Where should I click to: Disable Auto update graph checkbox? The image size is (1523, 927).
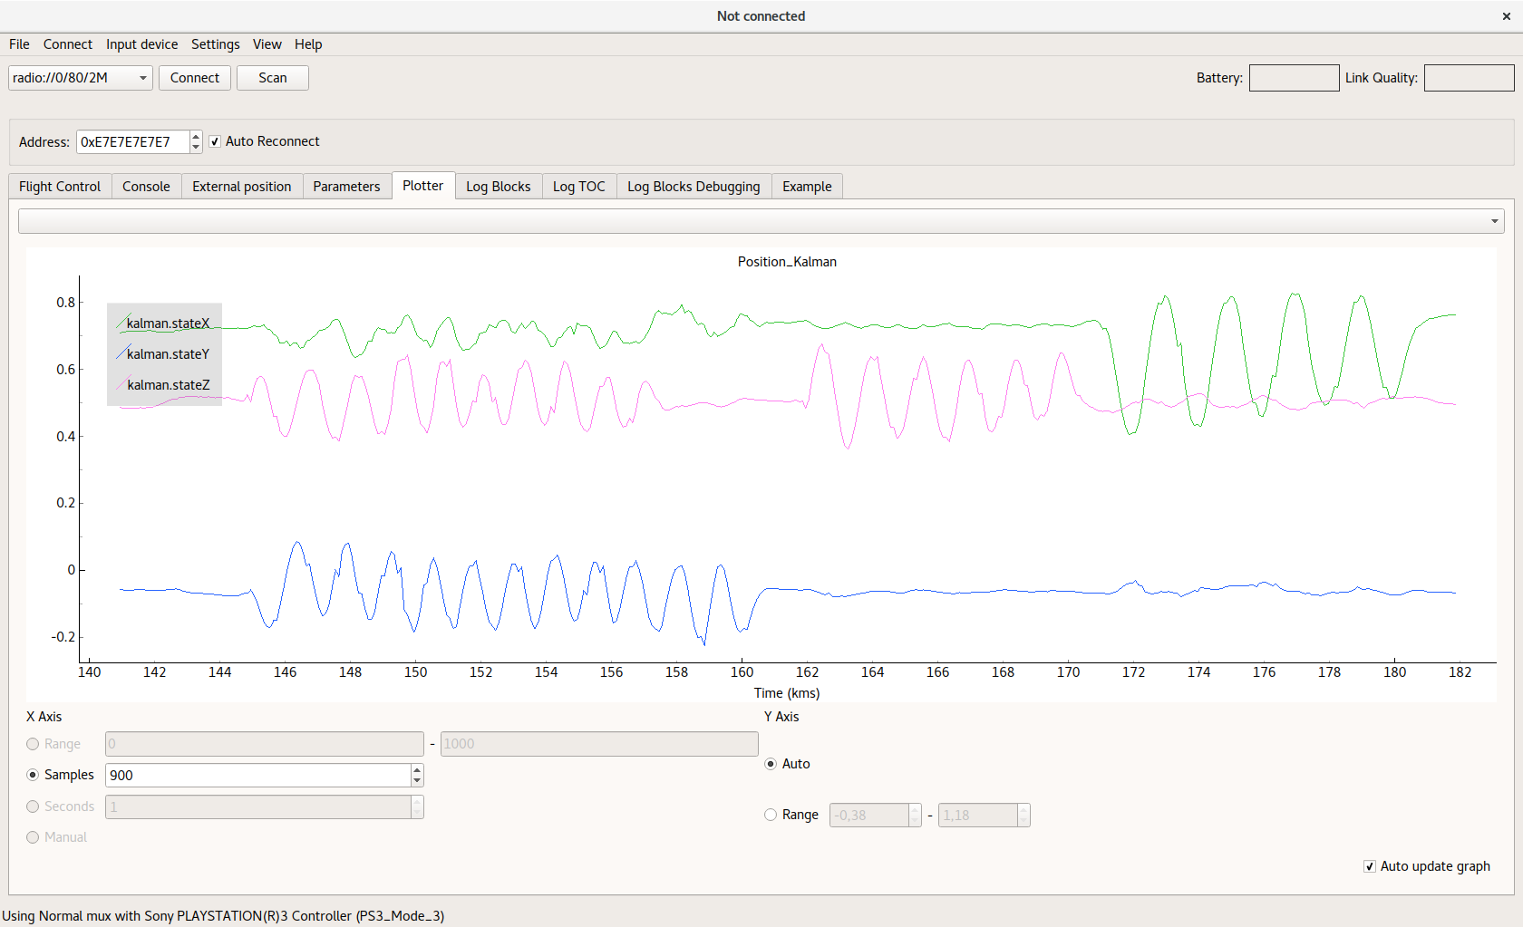[1370, 866]
